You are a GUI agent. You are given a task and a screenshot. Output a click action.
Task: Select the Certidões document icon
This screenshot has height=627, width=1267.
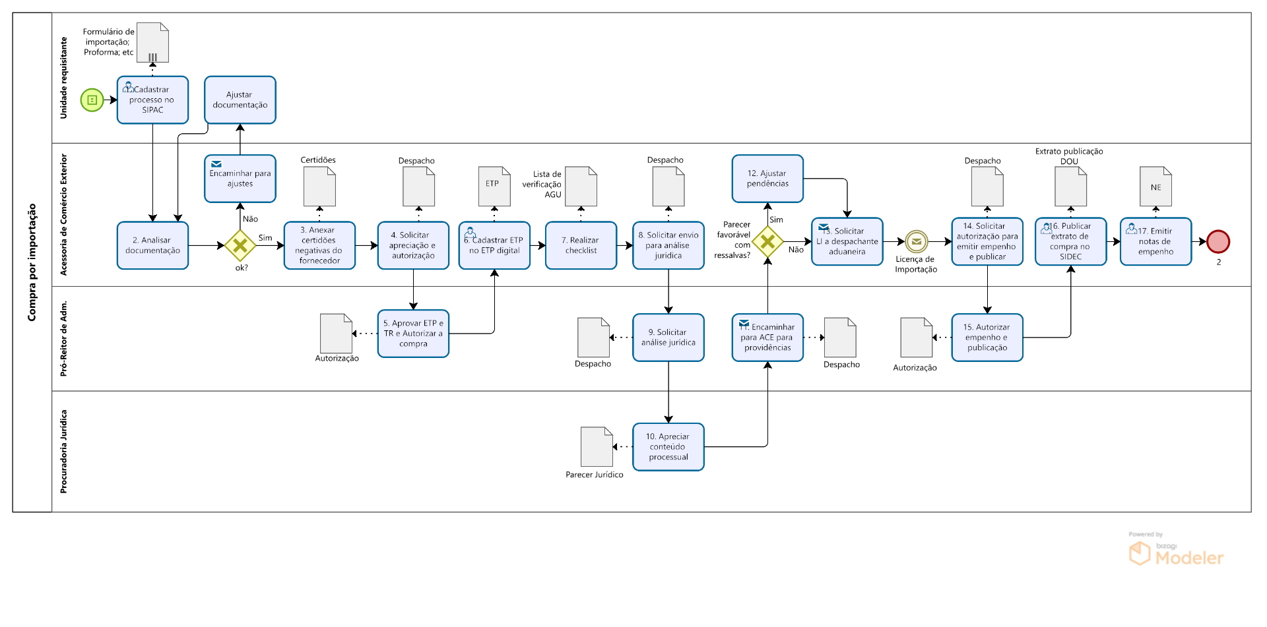coord(319,187)
